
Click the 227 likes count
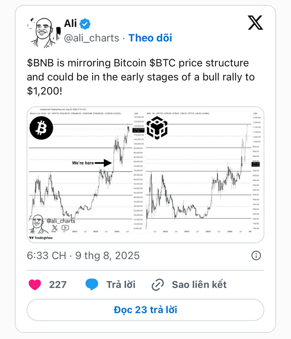point(58,285)
